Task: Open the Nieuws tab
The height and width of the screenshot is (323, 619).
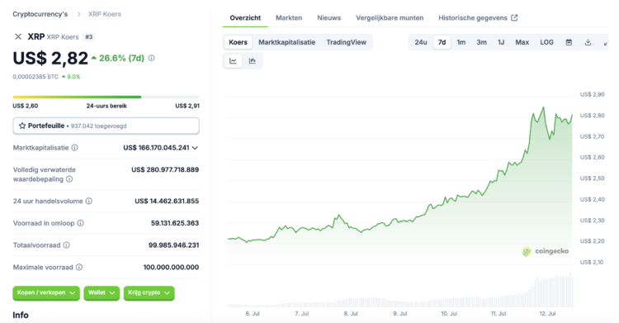Action: [x=328, y=18]
